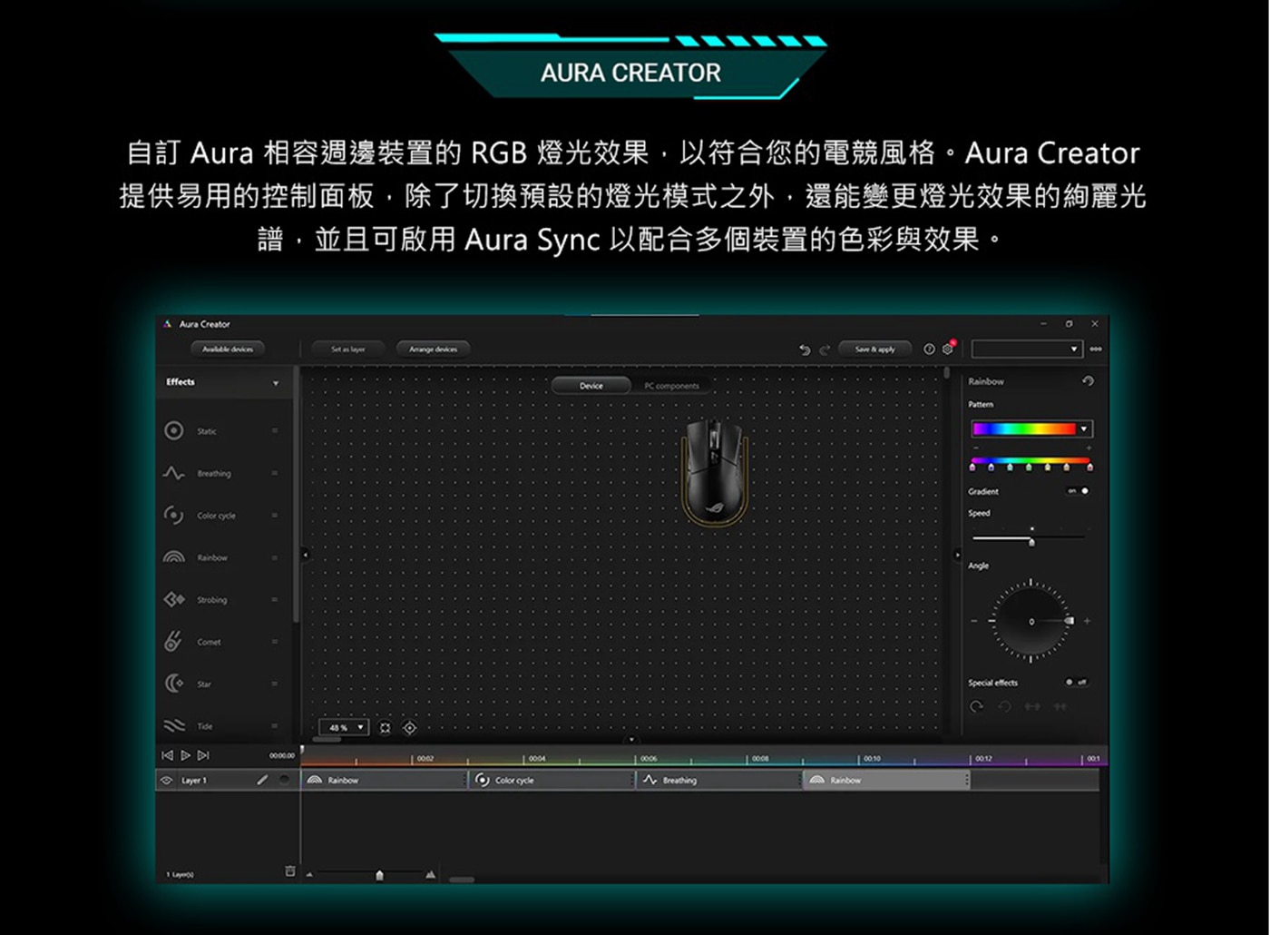Toggle the Layer 1 round dot button
The width and height of the screenshot is (1270, 935).
[284, 780]
